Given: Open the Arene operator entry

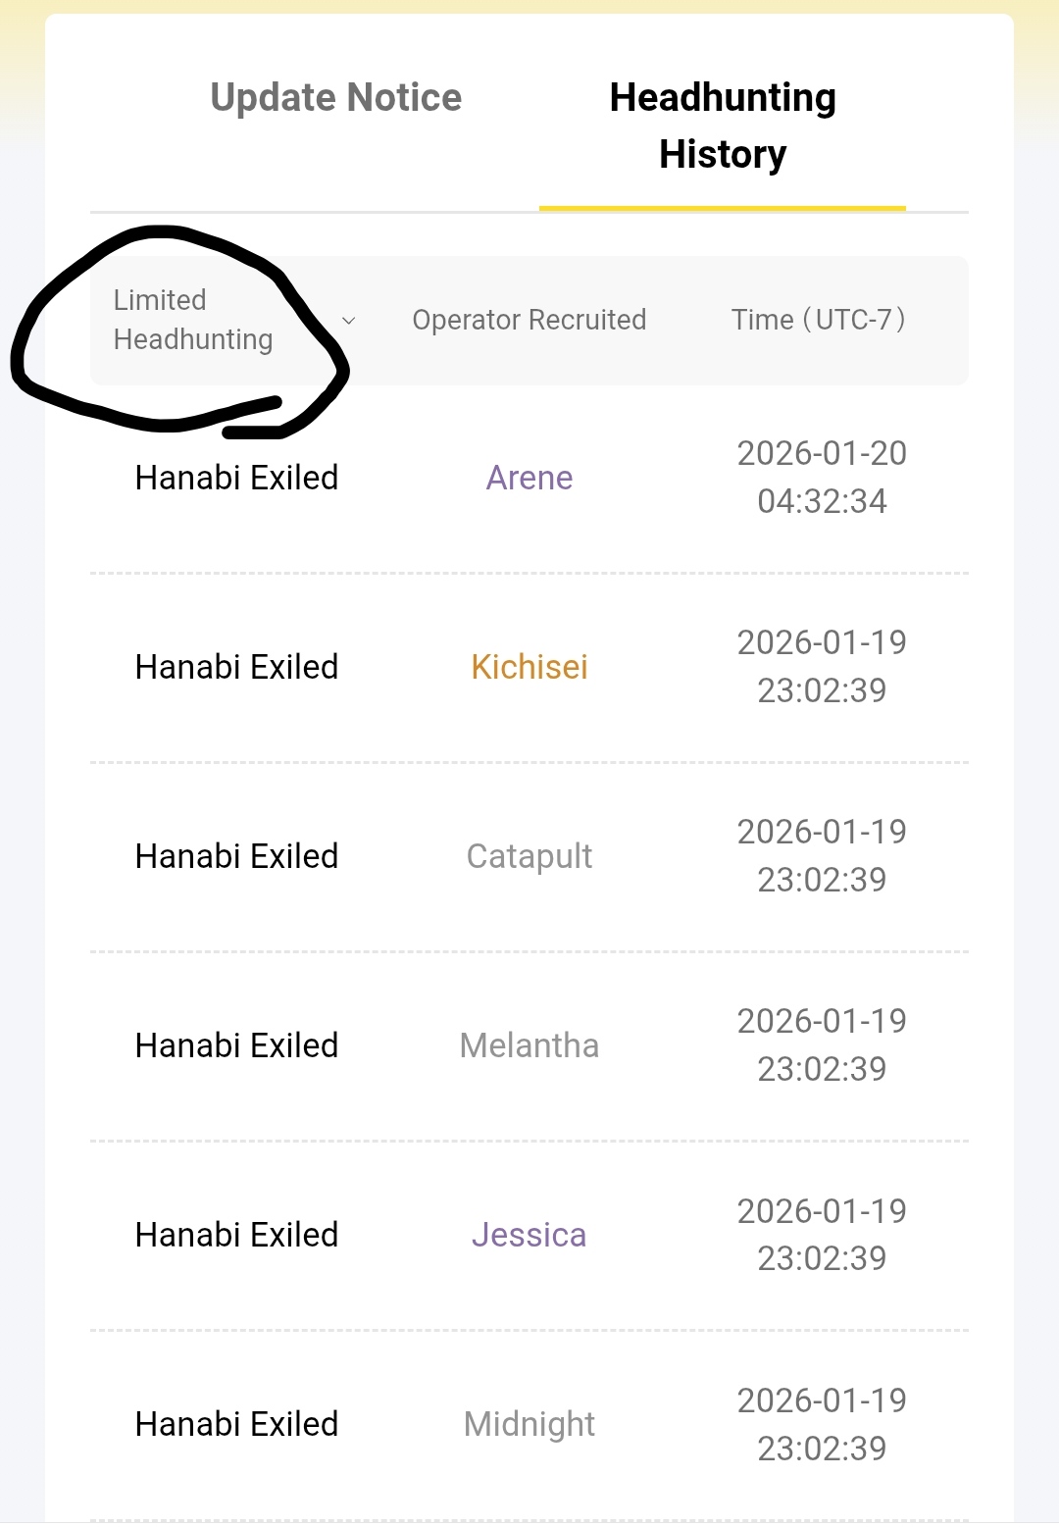Looking at the screenshot, I should click(529, 478).
